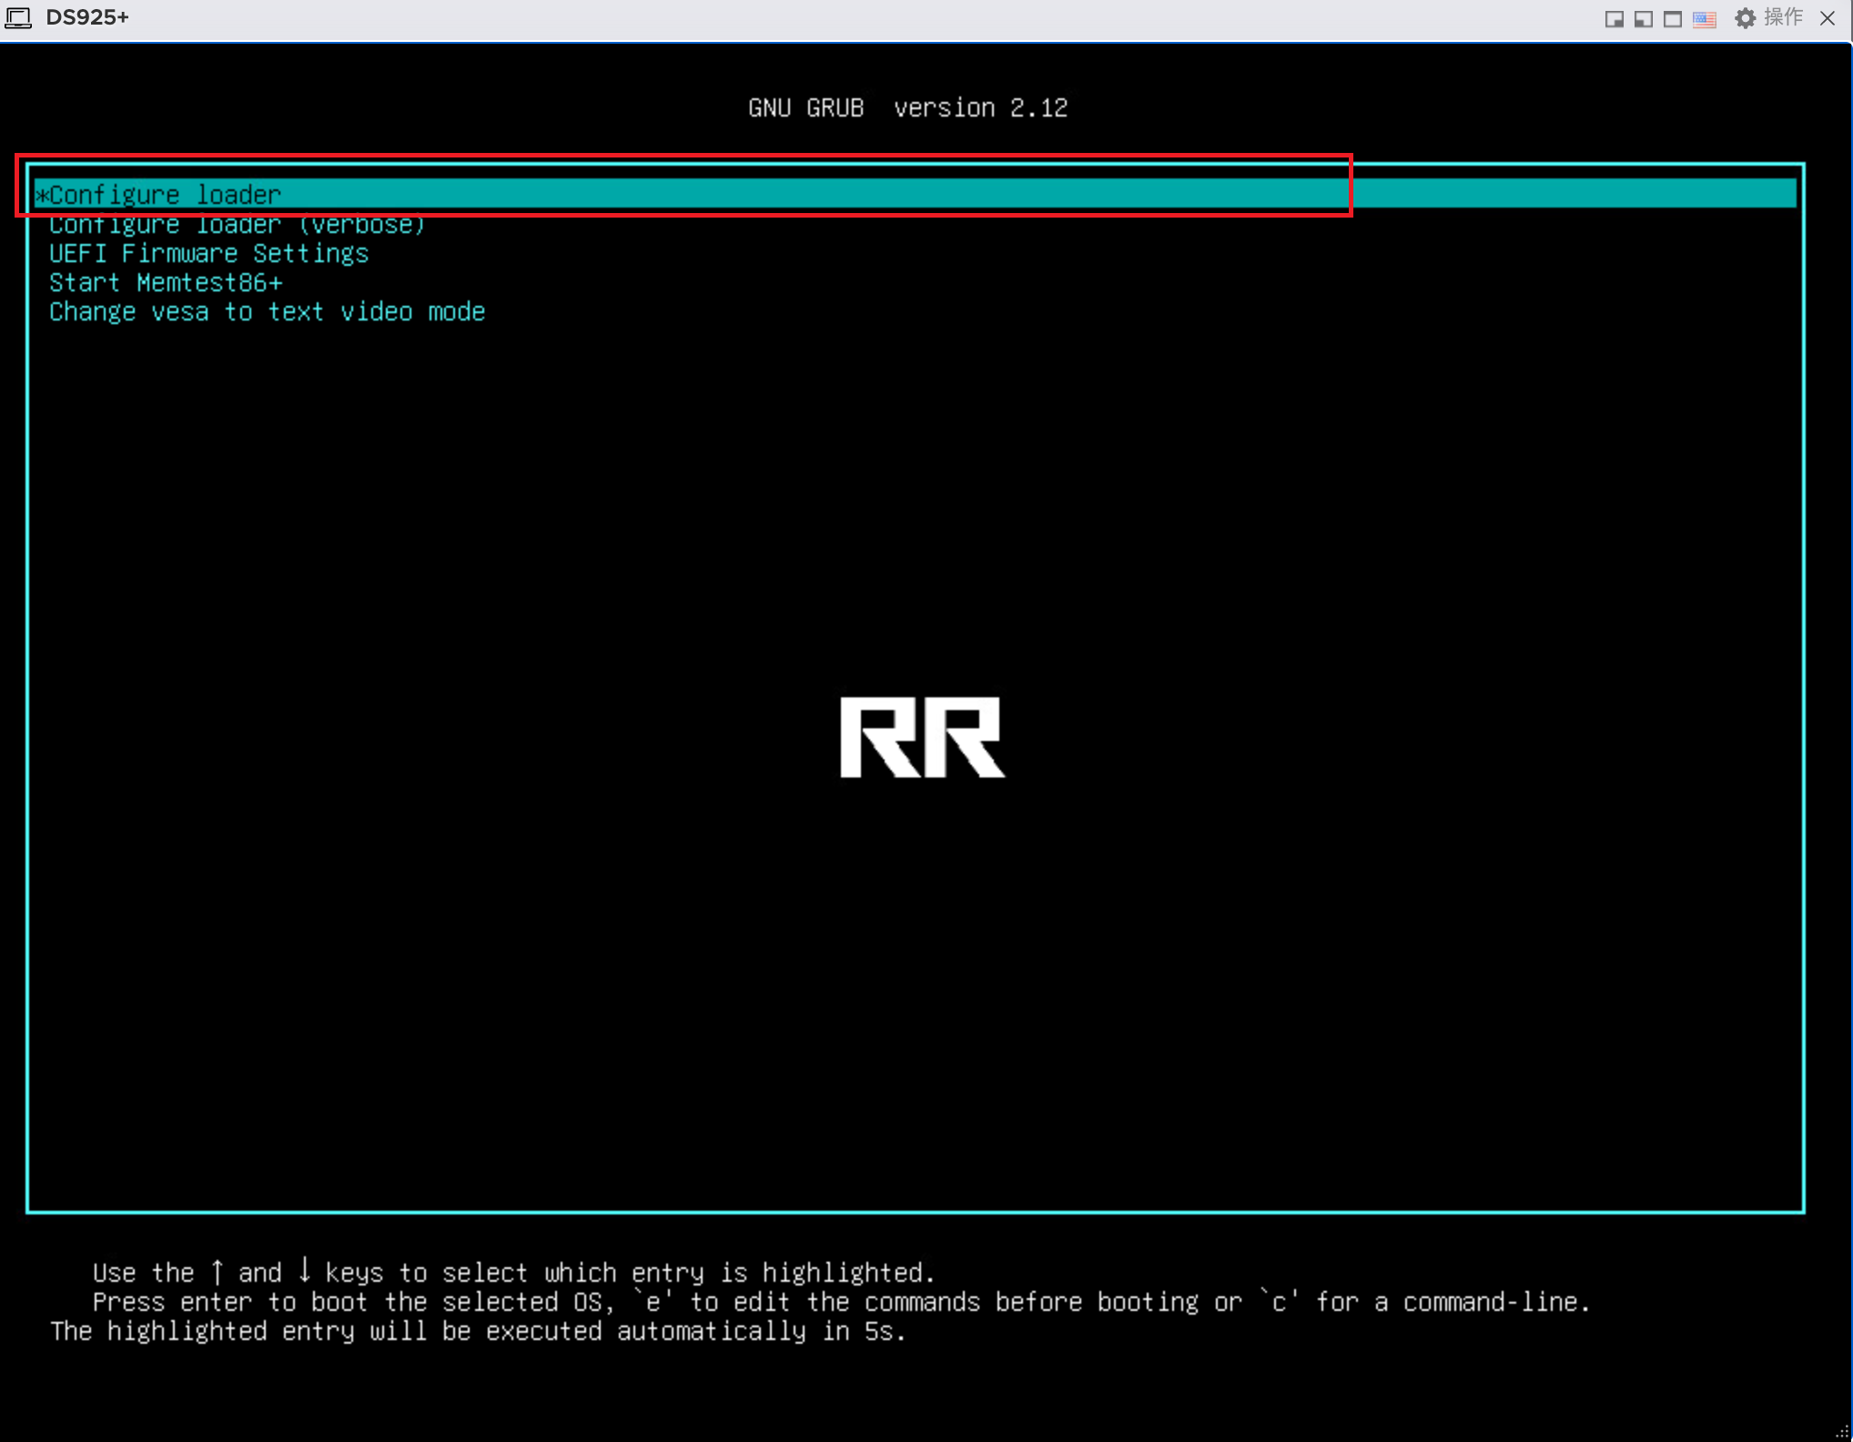
Task: Open the gear actions icon
Action: click(1745, 18)
